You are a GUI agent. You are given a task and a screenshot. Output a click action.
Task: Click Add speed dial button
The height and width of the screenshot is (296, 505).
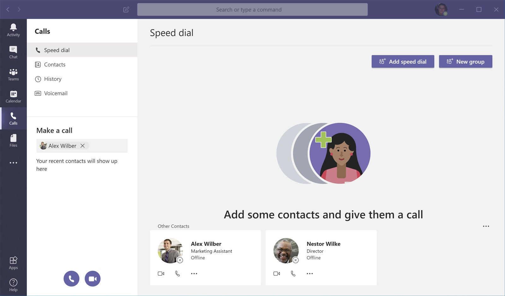coord(403,62)
